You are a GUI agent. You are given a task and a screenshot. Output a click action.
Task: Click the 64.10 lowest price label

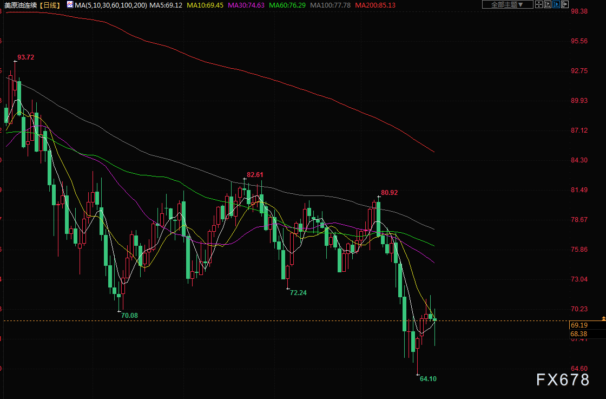coord(428,379)
